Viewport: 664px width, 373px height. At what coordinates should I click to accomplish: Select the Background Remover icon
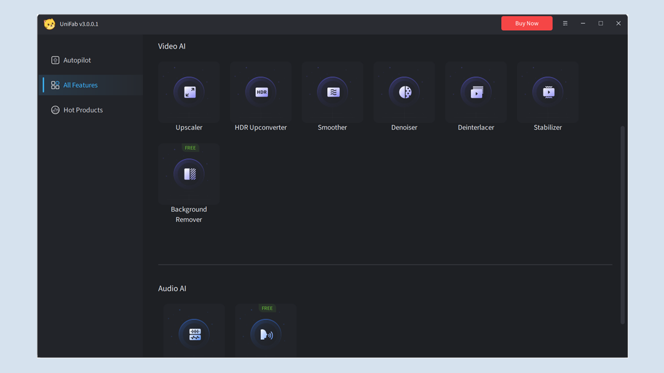point(189,174)
